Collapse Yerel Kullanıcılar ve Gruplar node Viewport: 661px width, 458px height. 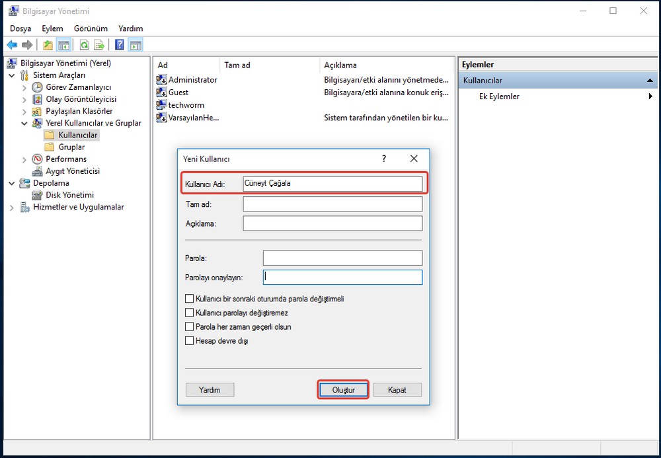(24, 123)
